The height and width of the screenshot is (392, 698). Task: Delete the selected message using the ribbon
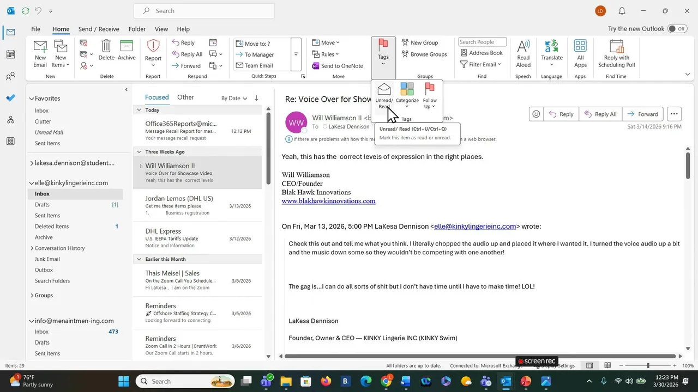pos(106,50)
